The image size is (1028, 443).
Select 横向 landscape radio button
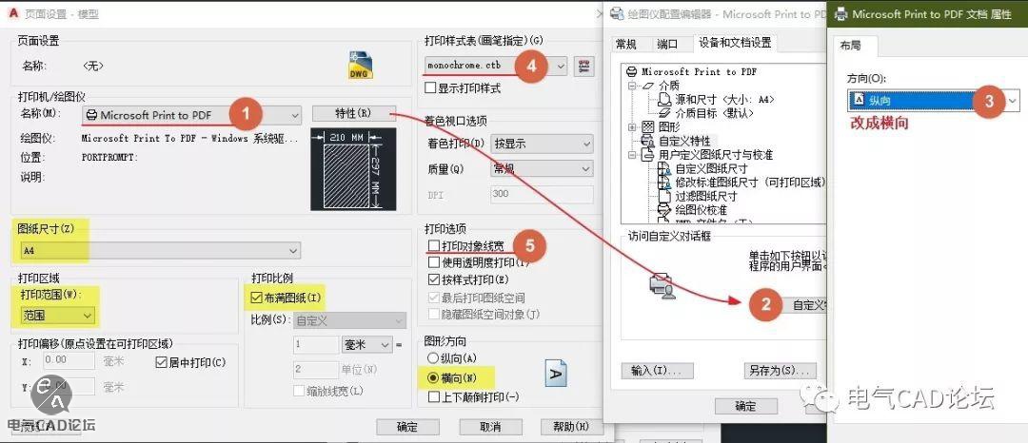point(434,376)
